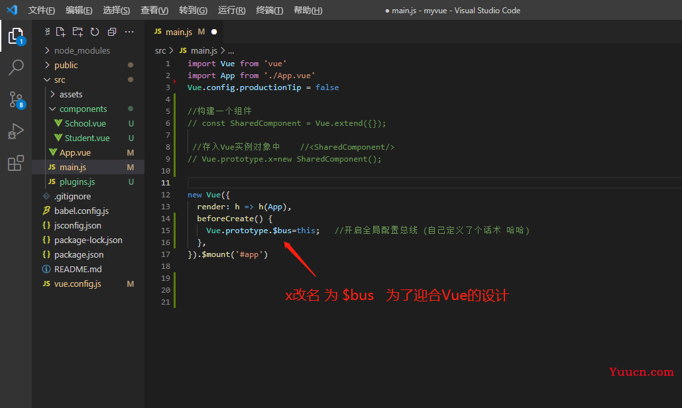Open the Search view in activity bar
Viewport: 682px width, 408px height.
[16, 67]
